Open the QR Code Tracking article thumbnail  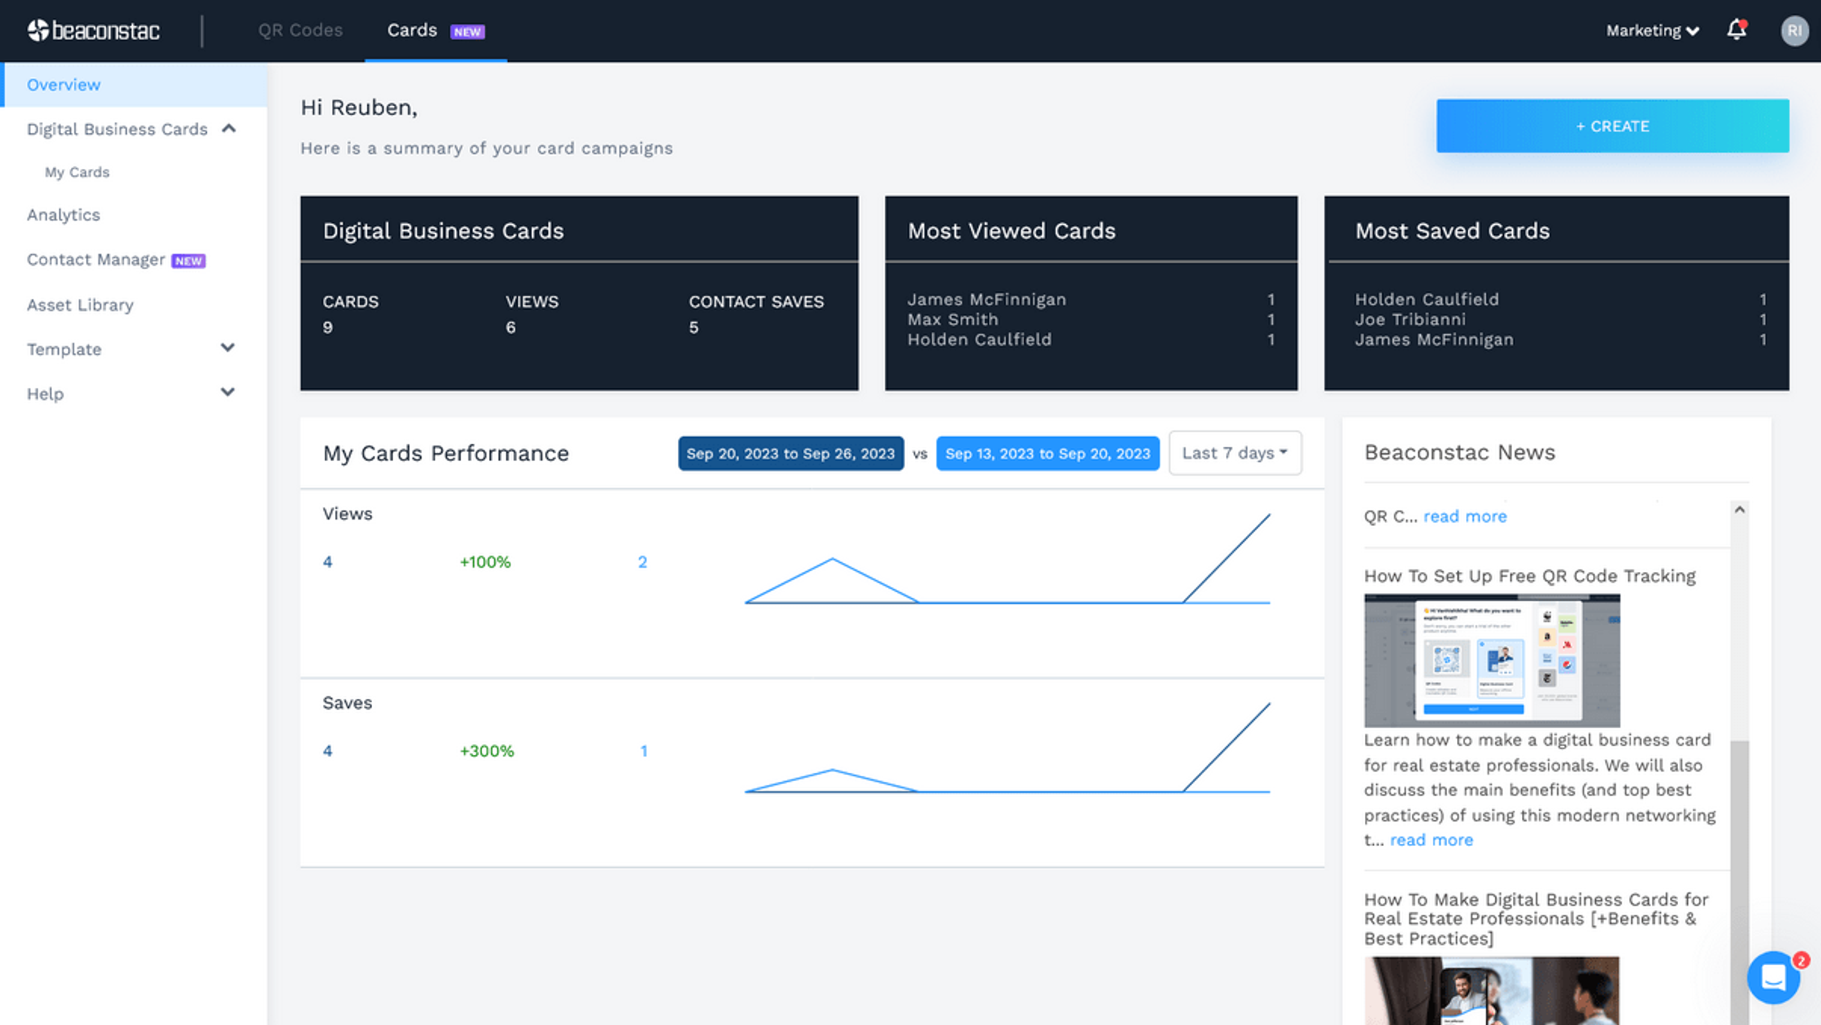(1491, 660)
